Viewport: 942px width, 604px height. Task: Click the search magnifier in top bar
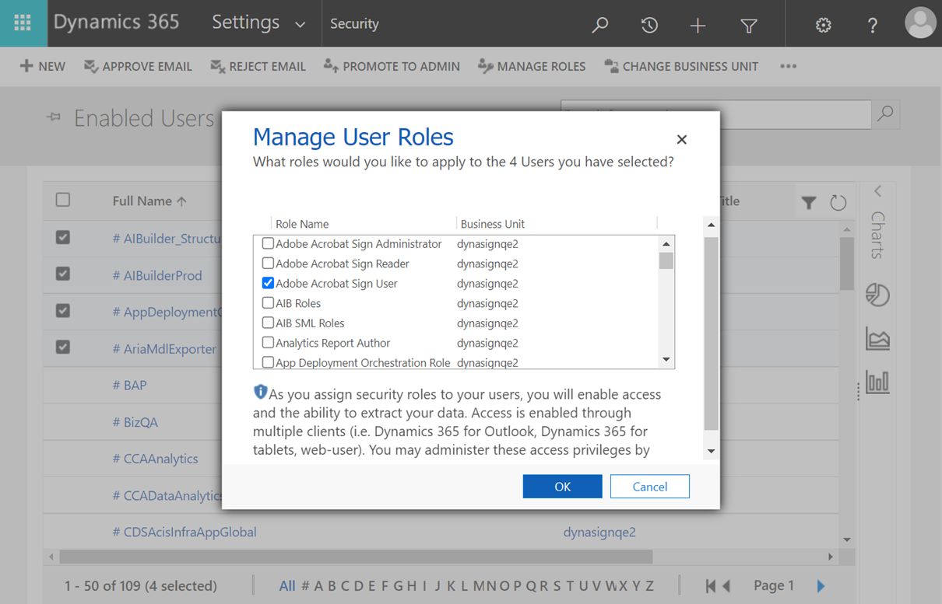[x=600, y=25]
